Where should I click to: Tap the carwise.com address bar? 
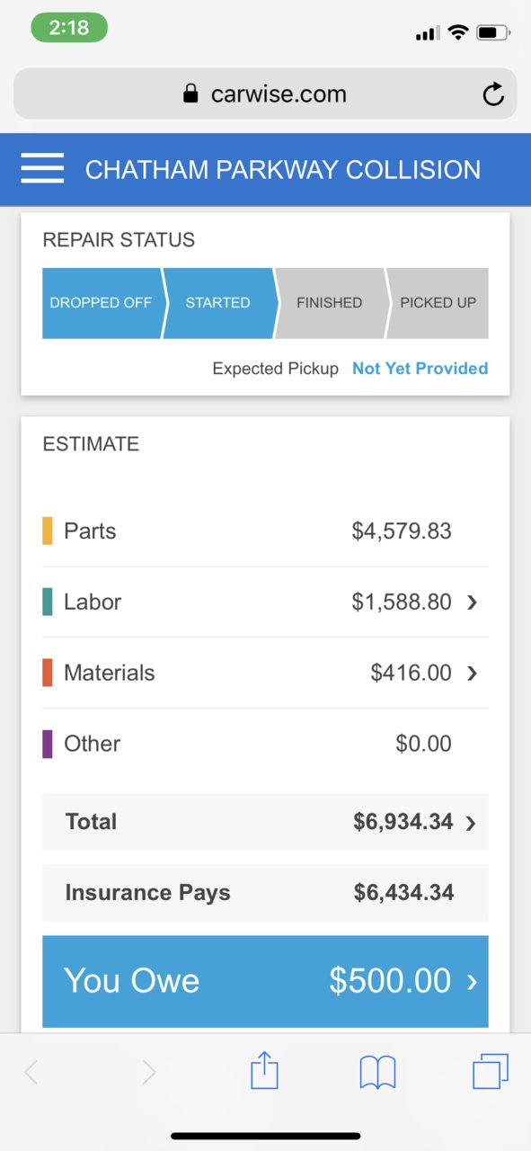[265, 94]
